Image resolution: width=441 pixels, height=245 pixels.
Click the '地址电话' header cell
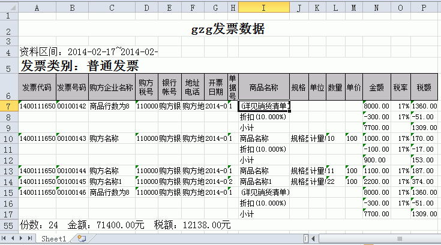(x=193, y=87)
